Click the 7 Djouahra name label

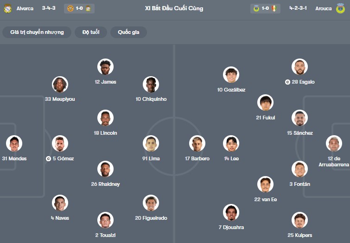tap(231, 228)
